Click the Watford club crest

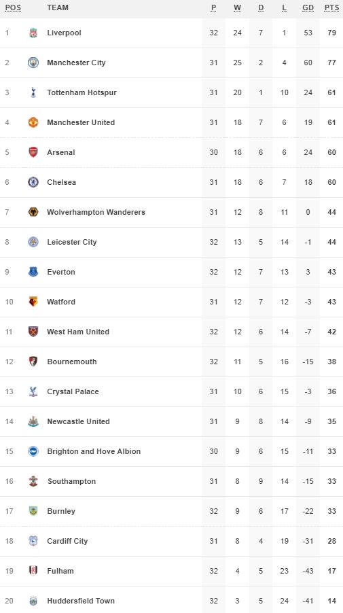click(33, 302)
